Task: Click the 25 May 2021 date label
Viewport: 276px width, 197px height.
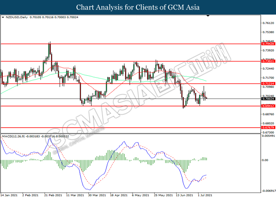Action: click(163, 195)
